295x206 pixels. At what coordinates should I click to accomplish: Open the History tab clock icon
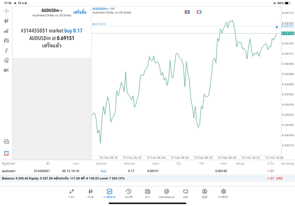point(128,193)
